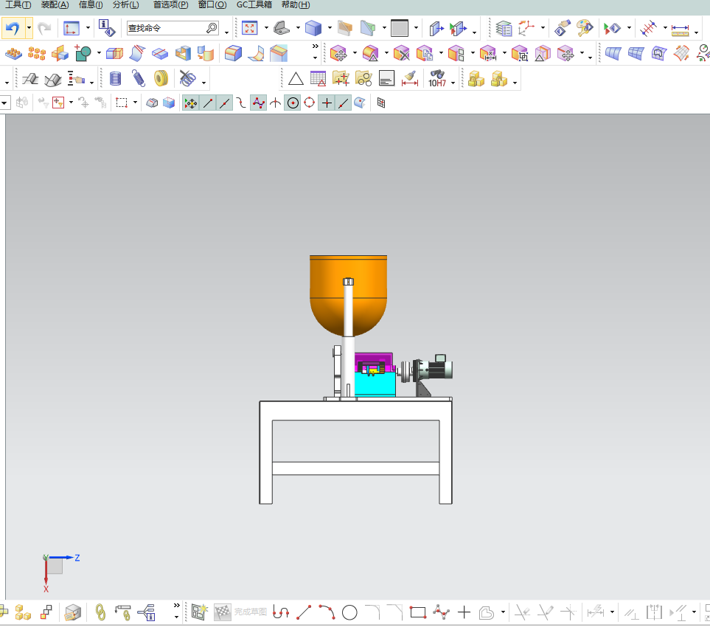Toggle the existing point snap option
The width and height of the screenshot is (710, 630).
(327, 103)
